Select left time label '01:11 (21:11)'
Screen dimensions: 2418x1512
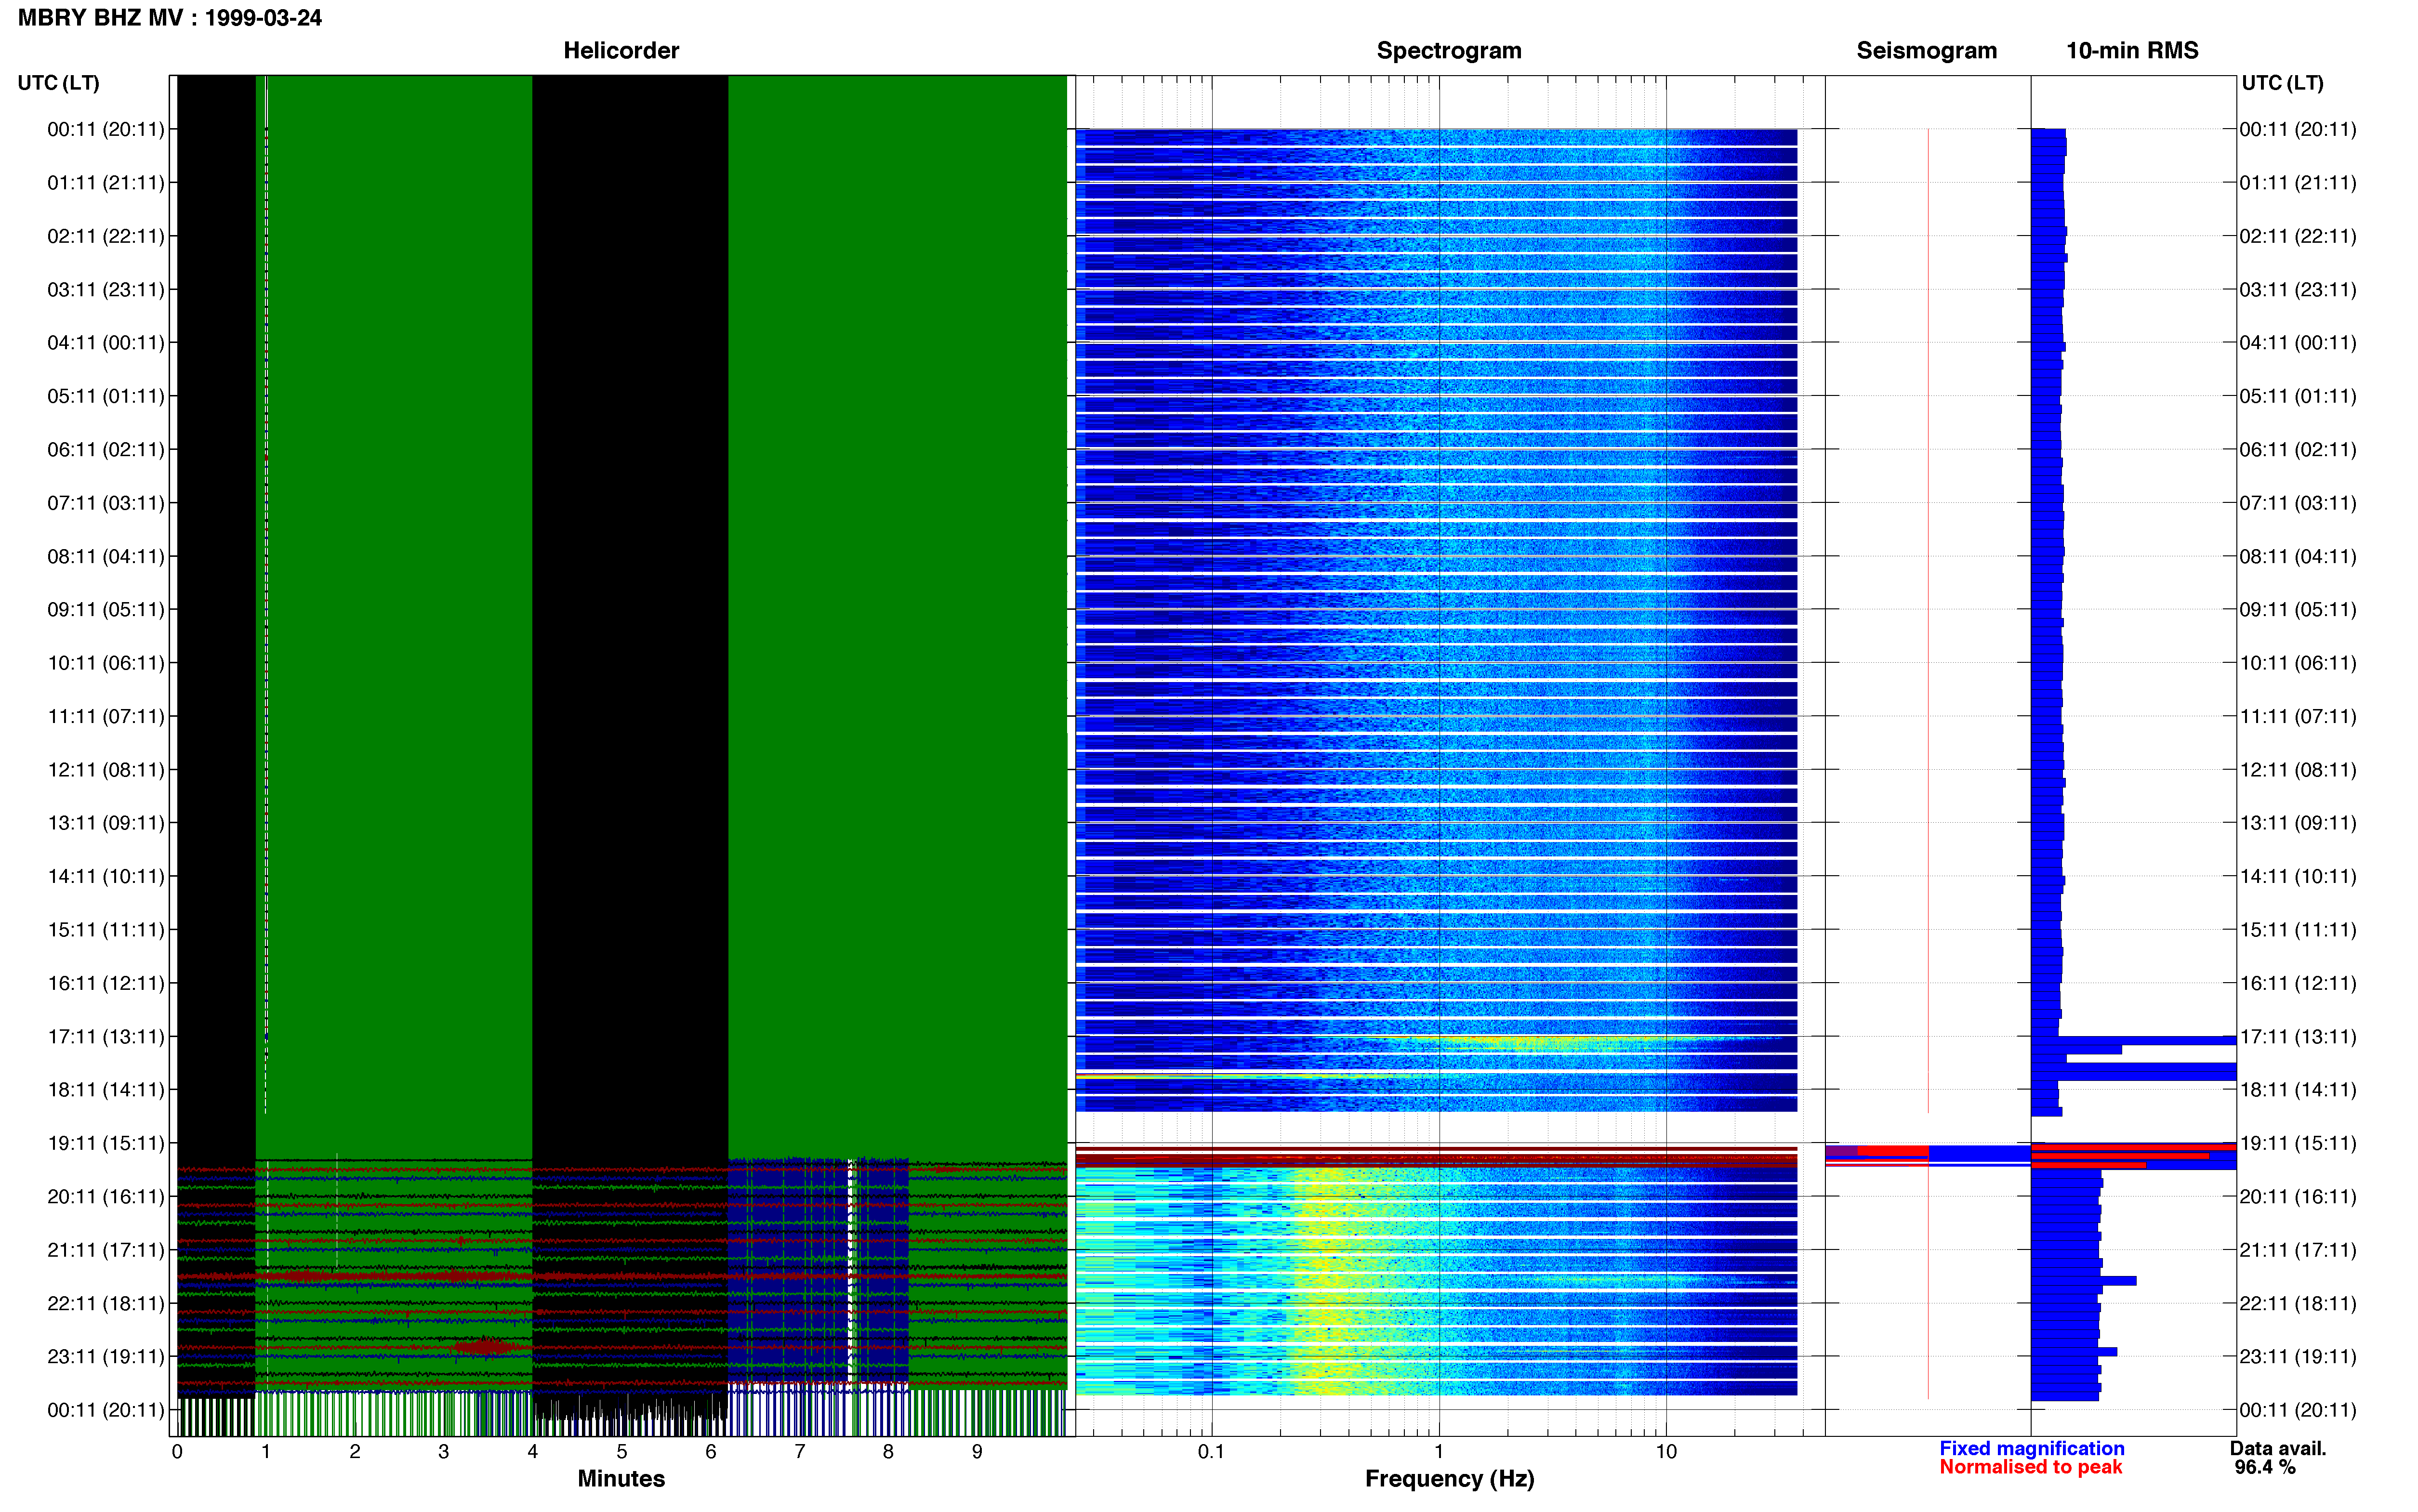pyautogui.click(x=106, y=183)
